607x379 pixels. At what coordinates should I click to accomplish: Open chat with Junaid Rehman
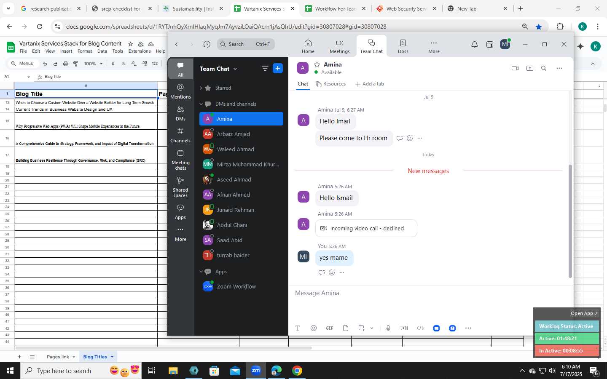coord(241,210)
